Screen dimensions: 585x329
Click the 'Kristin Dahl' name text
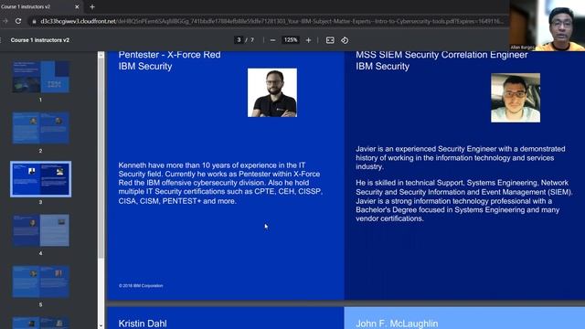[x=143, y=324]
